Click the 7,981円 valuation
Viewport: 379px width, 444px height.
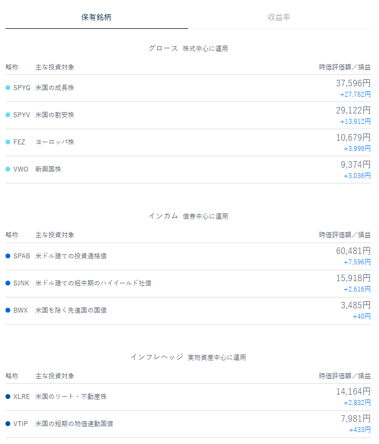coord(356,419)
